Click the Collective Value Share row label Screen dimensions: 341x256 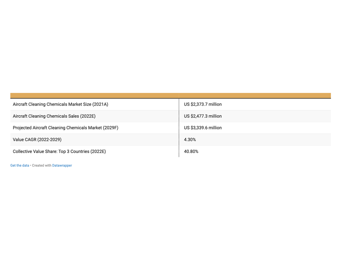[x=59, y=151]
